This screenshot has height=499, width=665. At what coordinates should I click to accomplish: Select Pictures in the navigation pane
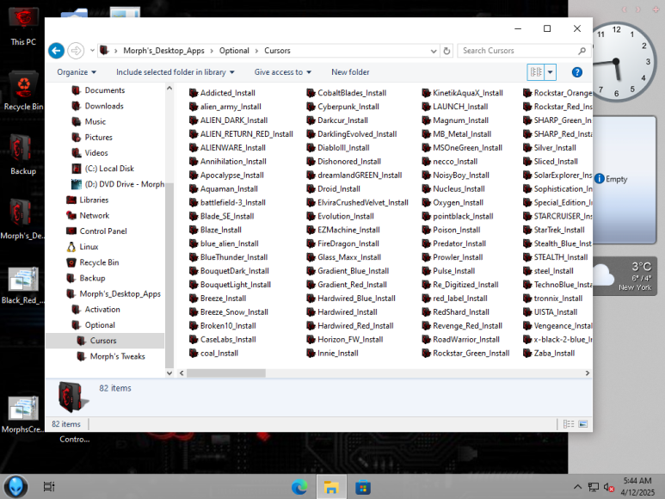(98, 138)
